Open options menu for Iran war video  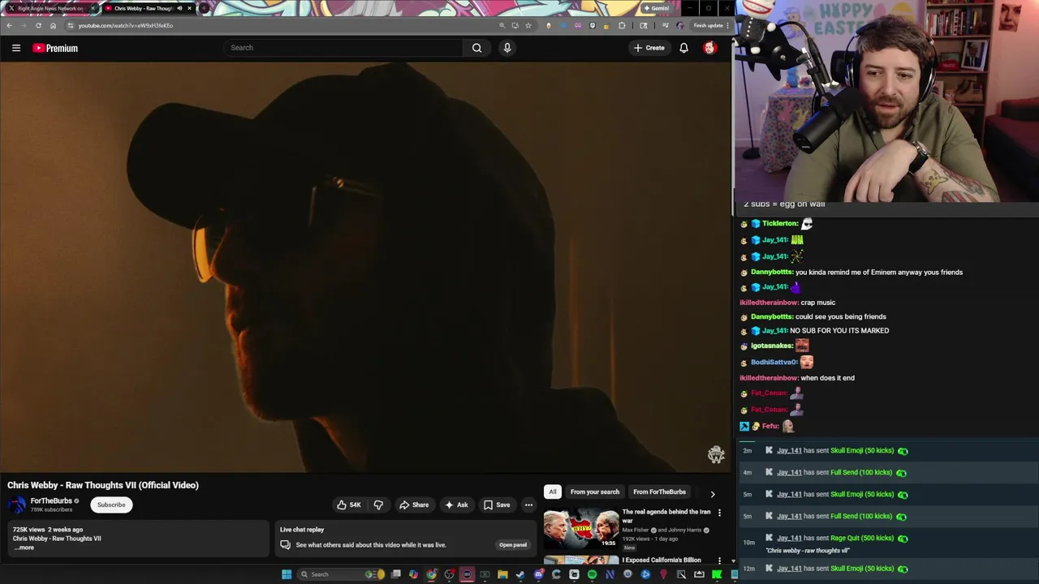coord(719,513)
